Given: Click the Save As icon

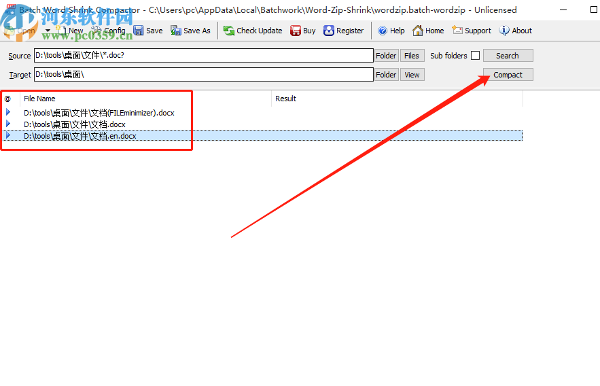Looking at the screenshot, I should pos(176,31).
